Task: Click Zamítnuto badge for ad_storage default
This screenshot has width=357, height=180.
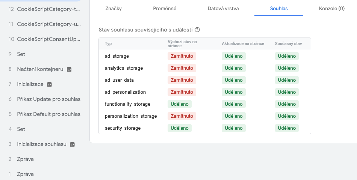Action: 182,56
